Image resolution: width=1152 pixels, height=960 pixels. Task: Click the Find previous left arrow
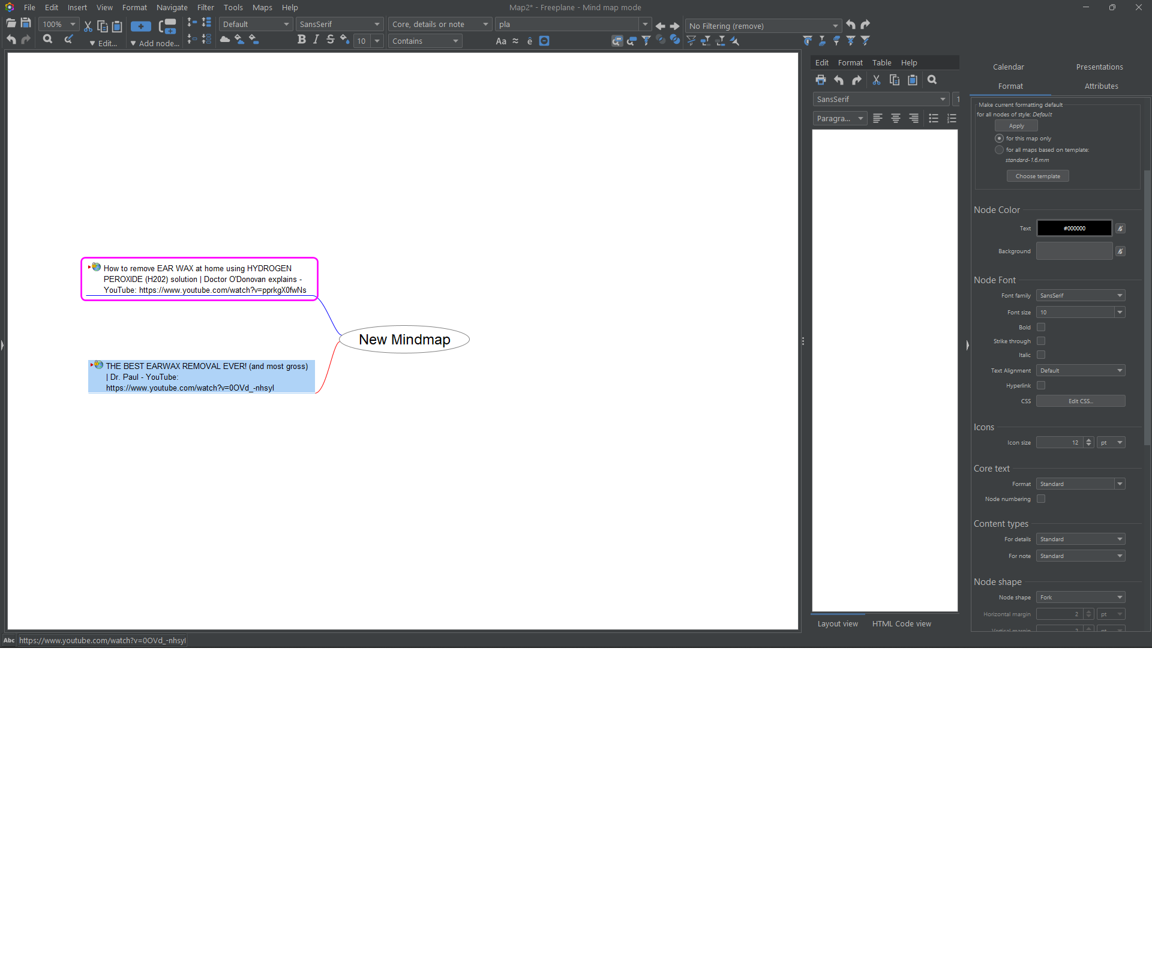click(660, 26)
